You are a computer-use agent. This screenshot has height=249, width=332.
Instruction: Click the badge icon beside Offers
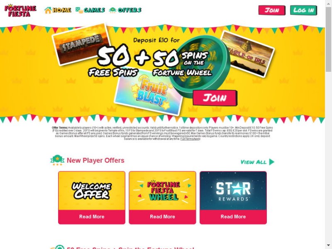click(x=112, y=10)
